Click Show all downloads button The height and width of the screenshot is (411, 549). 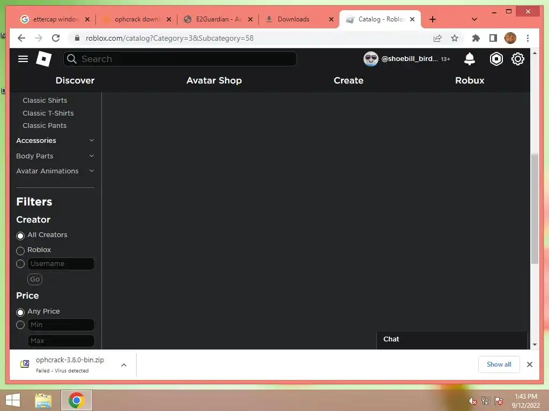tap(499, 364)
